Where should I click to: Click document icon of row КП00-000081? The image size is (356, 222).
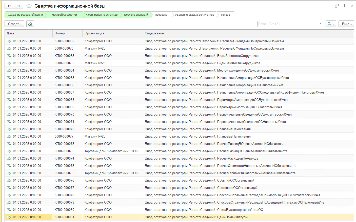pyautogui.click(x=9, y=217)
